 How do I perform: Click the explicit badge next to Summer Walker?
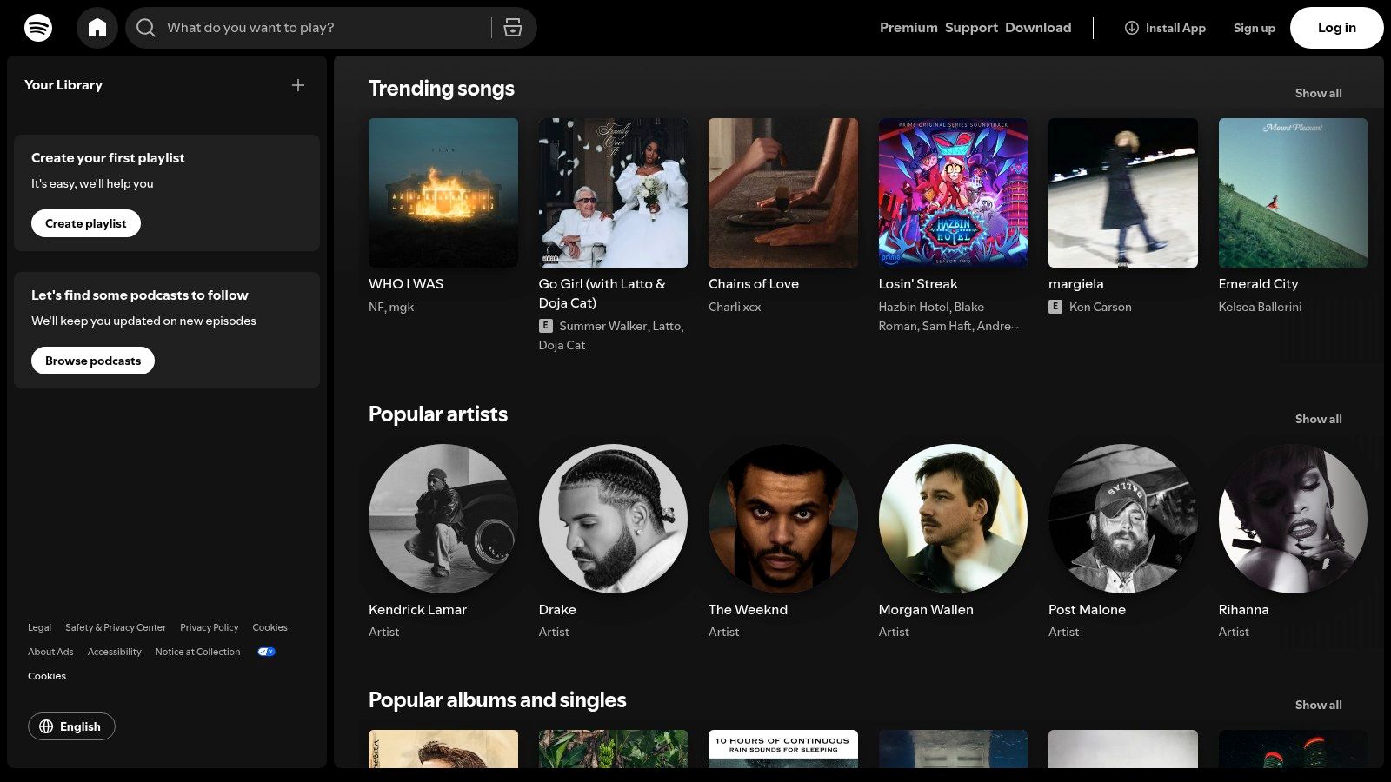(x=545, y=326)
